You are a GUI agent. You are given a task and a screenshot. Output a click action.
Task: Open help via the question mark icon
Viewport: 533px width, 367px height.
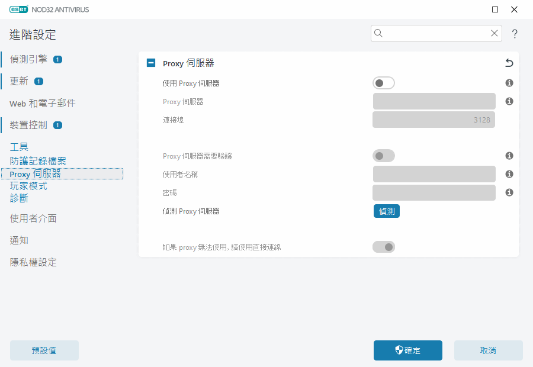coord(514,34)
